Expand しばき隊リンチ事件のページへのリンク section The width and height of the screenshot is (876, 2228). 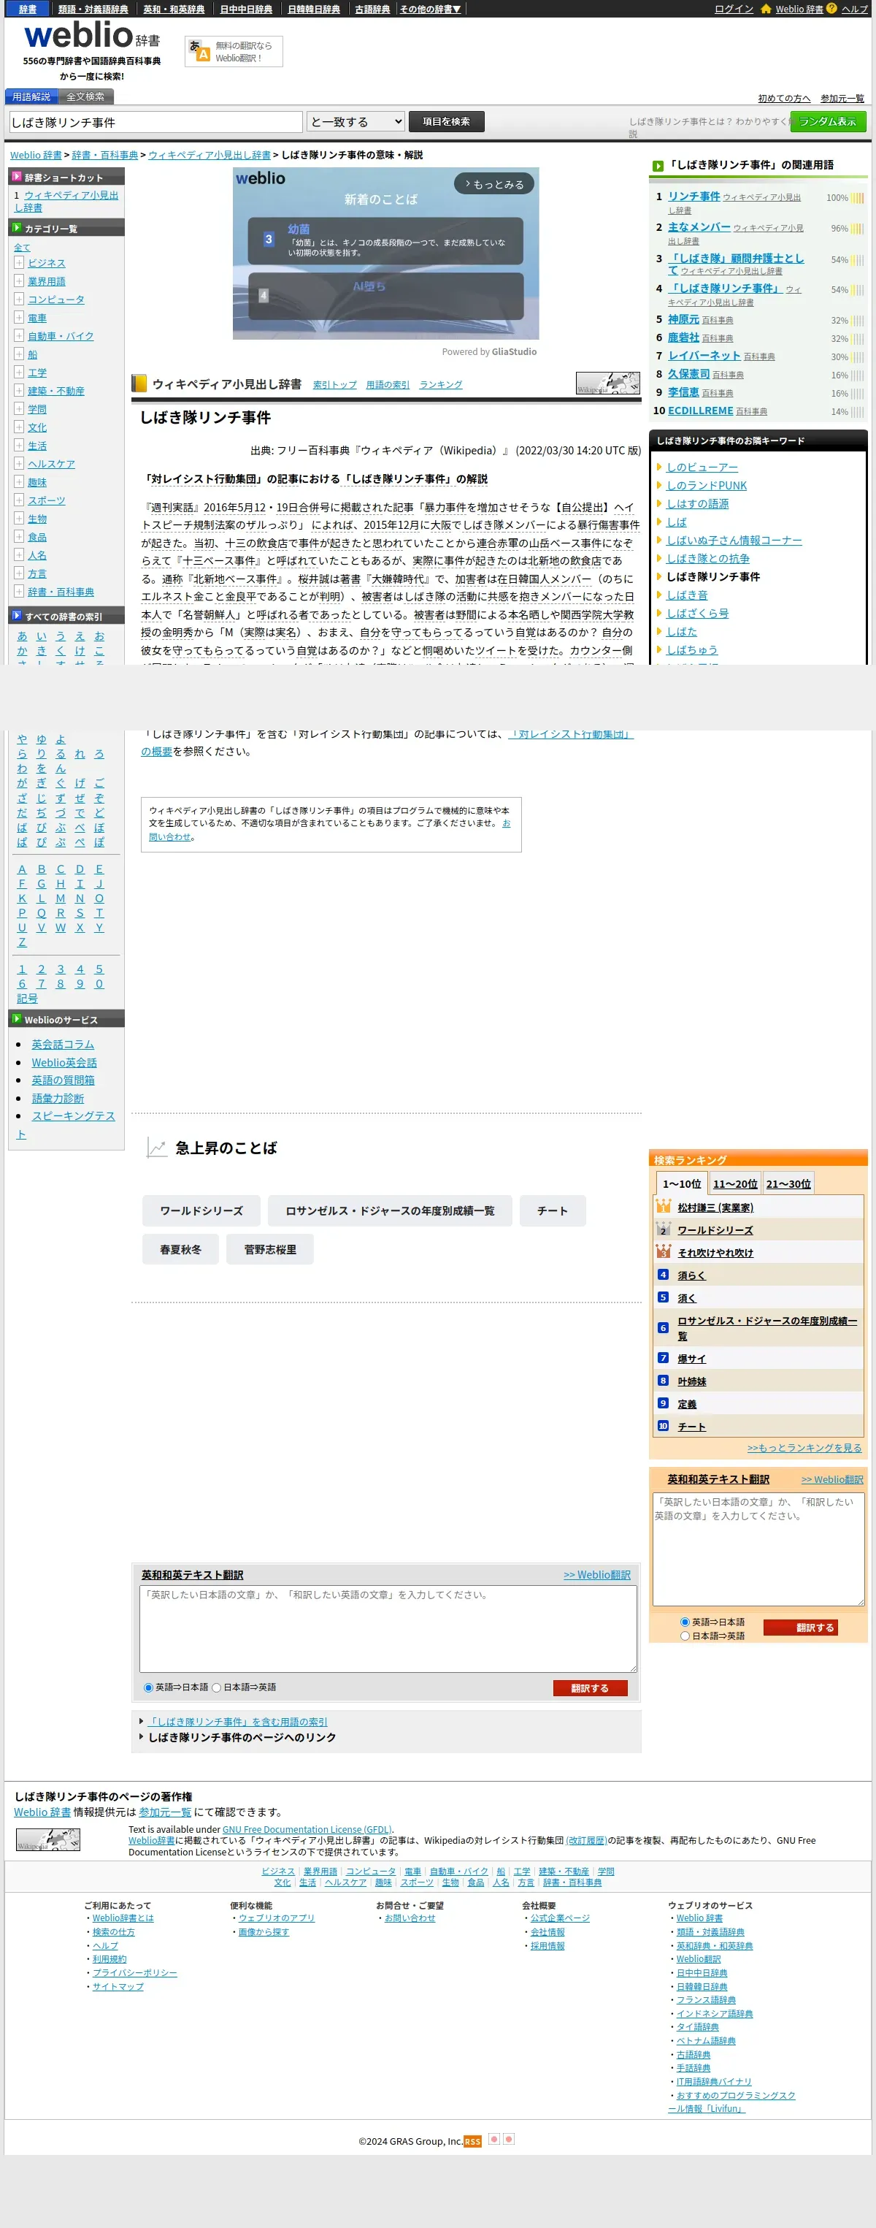coord(242,1736)
